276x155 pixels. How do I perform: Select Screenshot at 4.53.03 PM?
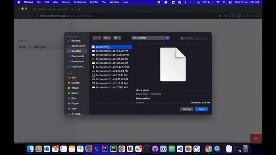pyautogui.click(x=112, y=71)
